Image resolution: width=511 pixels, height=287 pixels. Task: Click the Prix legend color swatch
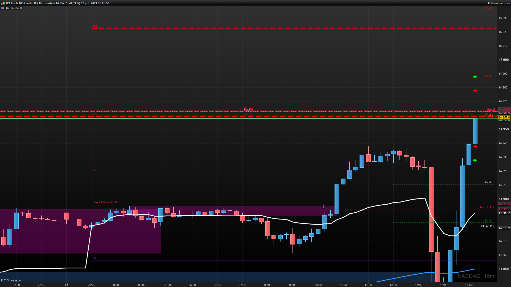[x=3, y=8]
